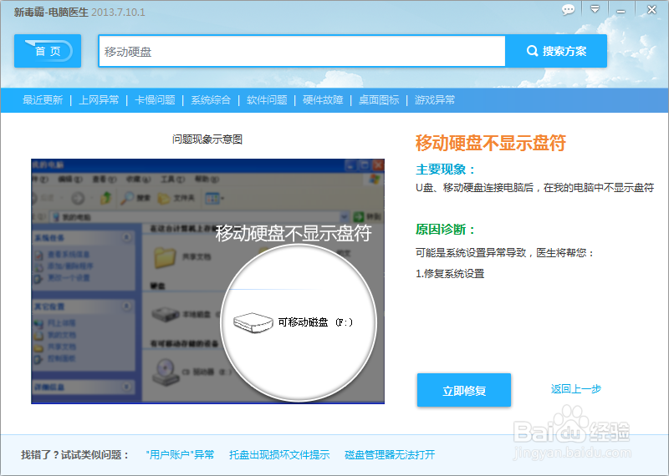Click the problem illustration screenshot thumbnail
This screenshot has height=476, width=669.
(x=207, y=281)
